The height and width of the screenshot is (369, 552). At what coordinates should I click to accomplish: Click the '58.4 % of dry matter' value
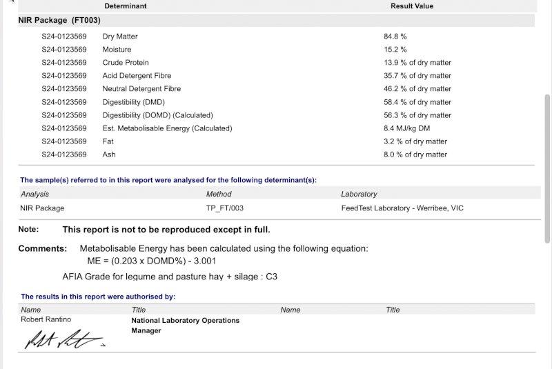coord(417,102)
